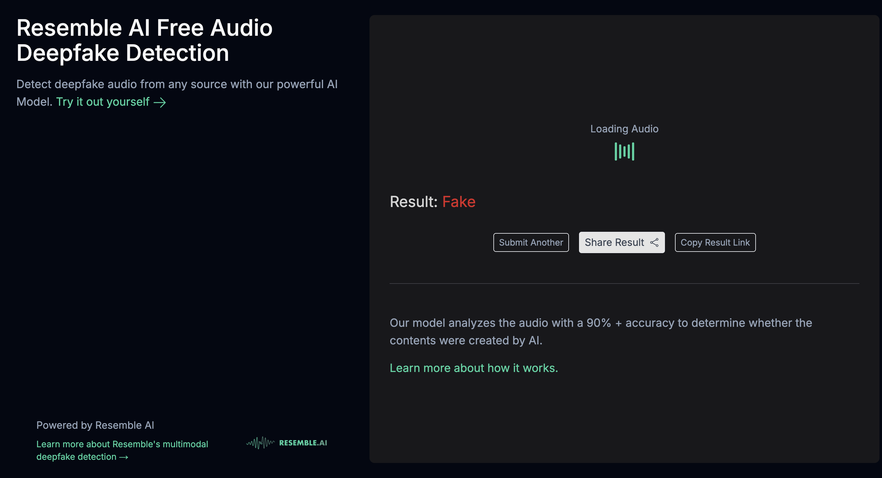Click the 'Powered by Resemble AI' text
882x478 pixels.
(x=95, y=425)
